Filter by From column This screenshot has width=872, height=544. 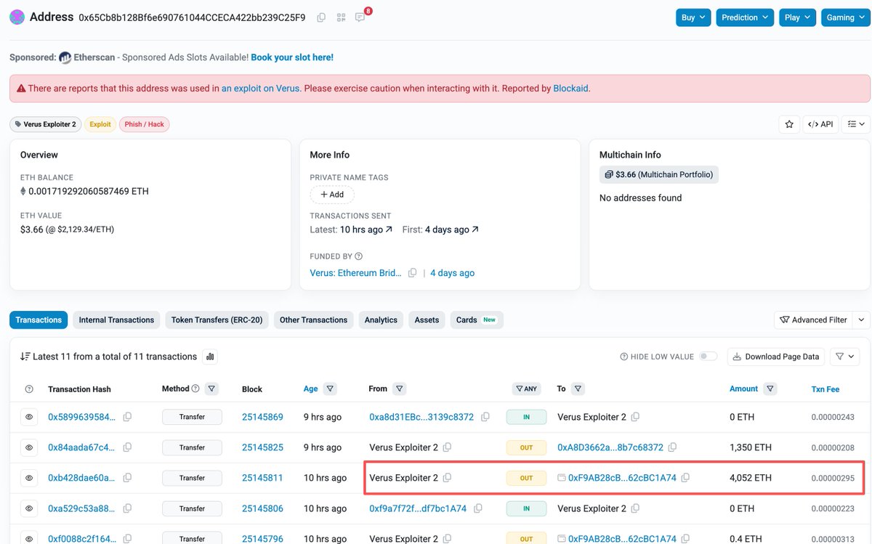(399, 389)
